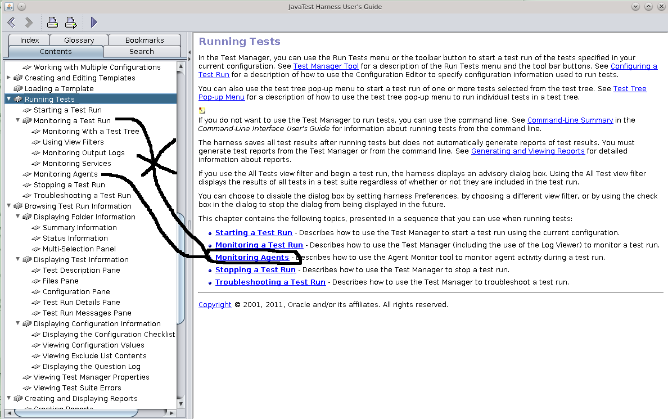Switch to the Bookmarks tab
Viewport: 668px width, 419px height.
tap(145, 40)
